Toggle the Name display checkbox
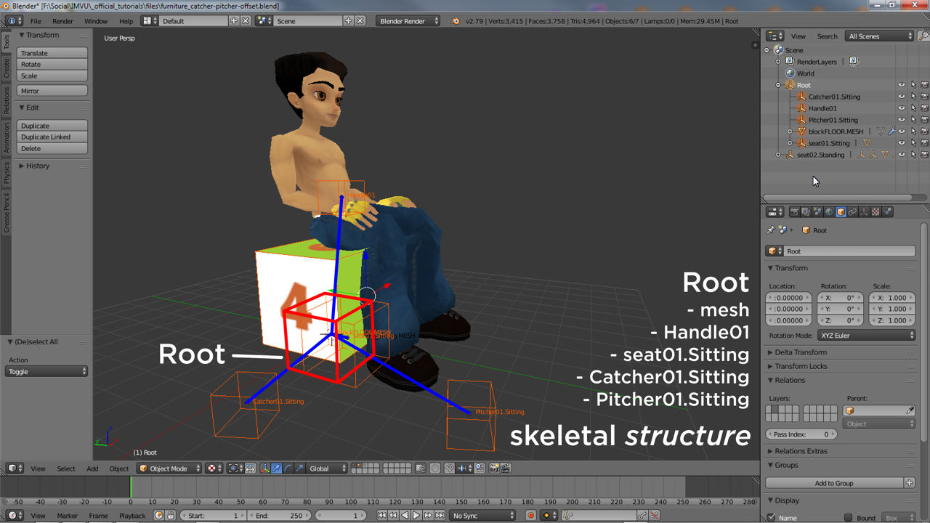This screenshot has height=523, width=930. tap(772, 518)
